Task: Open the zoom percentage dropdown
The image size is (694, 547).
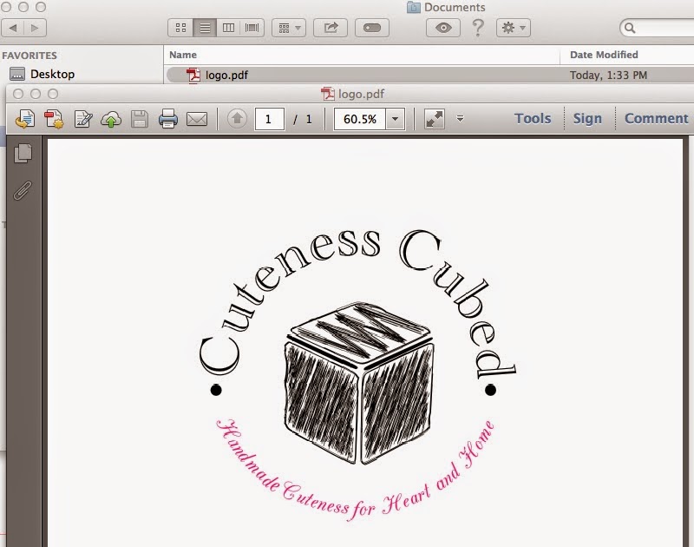Action: point(395,119)
